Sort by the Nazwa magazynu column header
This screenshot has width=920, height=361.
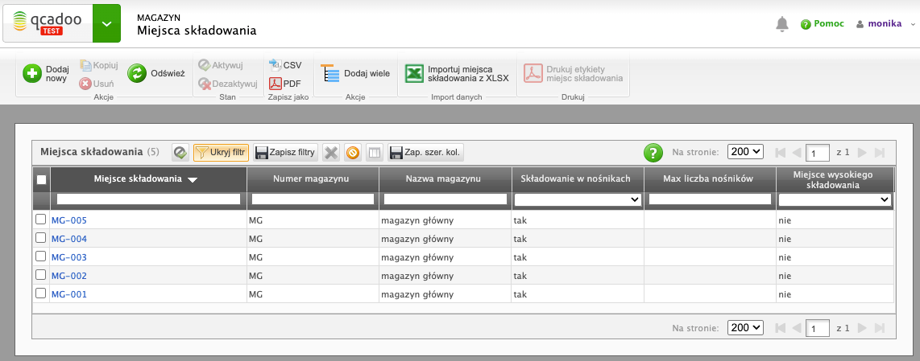pos(445,178)
